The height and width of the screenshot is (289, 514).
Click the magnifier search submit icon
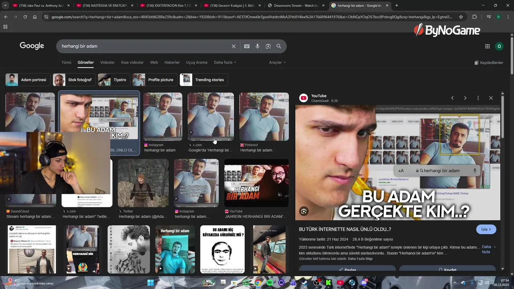(x=279, y=46)
